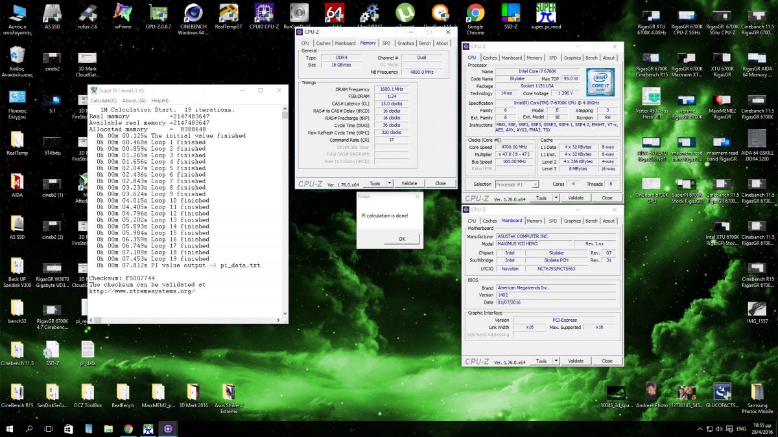This screenshot has height=437, width=778.
Task: Click Close button in CPU-Z Mainboard window
Action: tap(607, 361)
